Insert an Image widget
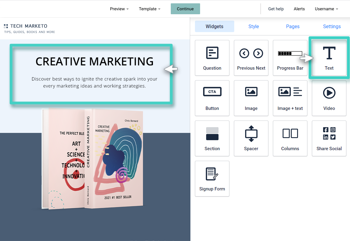The width and height of the screenshot is (350, 241). (251, 98)
